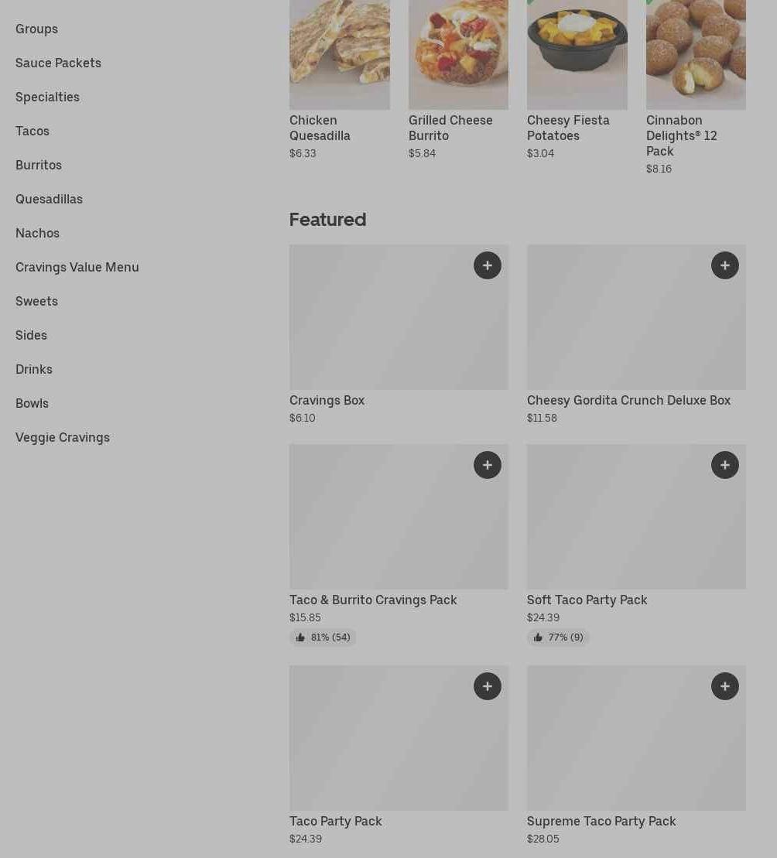The width and height of the screenshot is (777, 858).
Task: Open the Supreme Taco Party Pack title
Action: tap(601, 822)
